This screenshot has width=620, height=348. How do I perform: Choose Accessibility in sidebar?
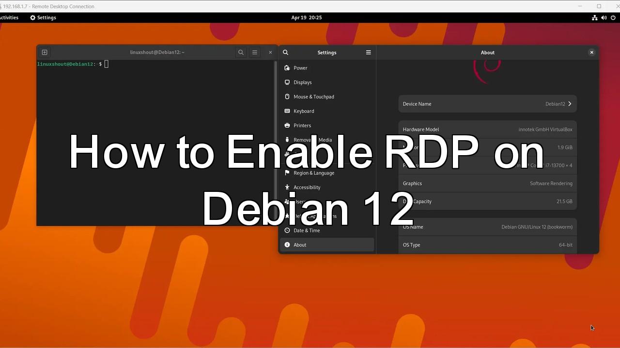click(307, 188)
